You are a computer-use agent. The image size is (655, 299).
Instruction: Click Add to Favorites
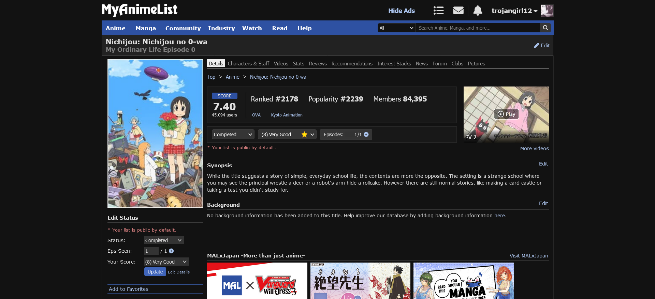[x=129, y=289]
